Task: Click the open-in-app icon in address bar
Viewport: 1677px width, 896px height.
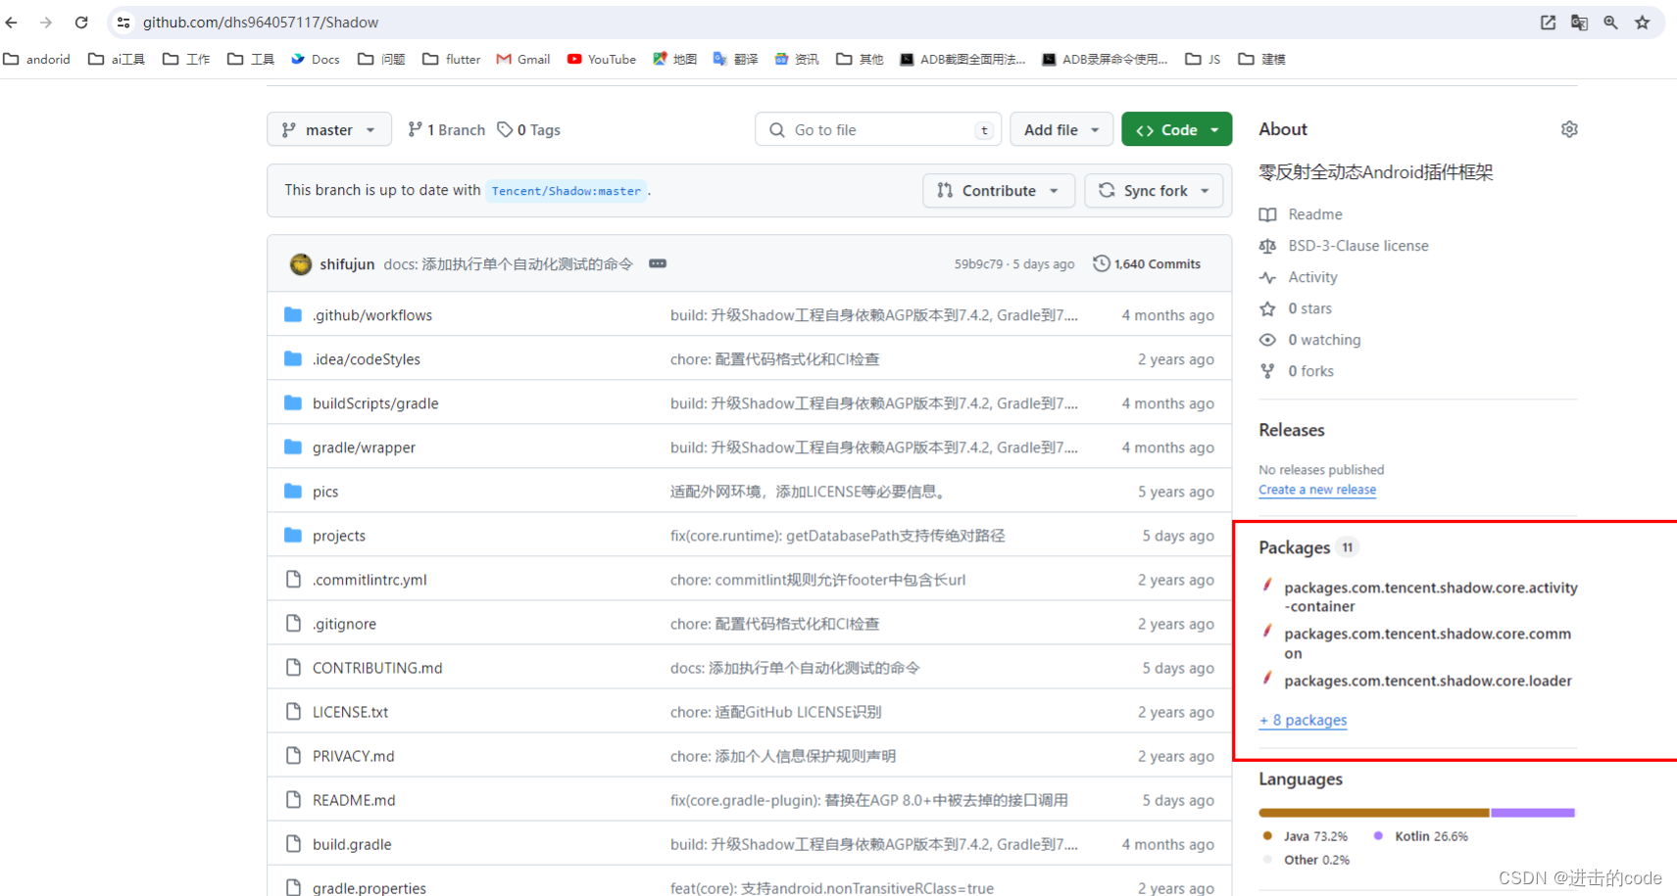Action: click(x=1548, y=23)
